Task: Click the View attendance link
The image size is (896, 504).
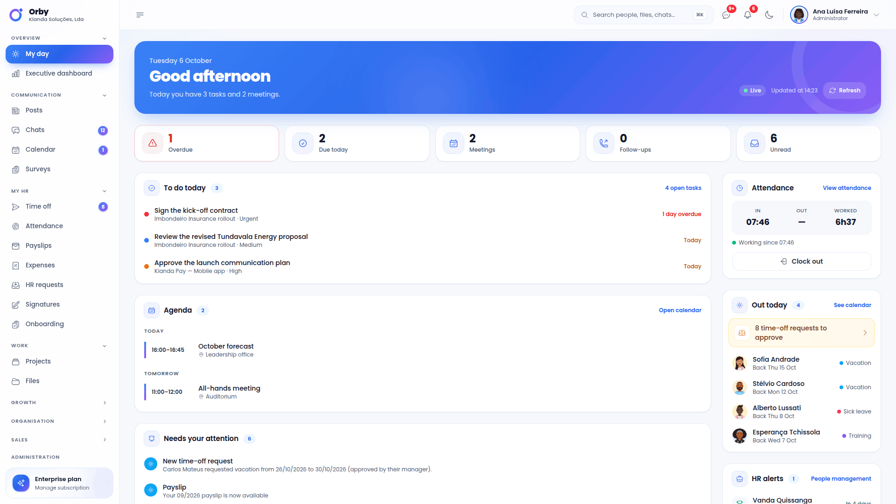Action: (x=847, y=188)
